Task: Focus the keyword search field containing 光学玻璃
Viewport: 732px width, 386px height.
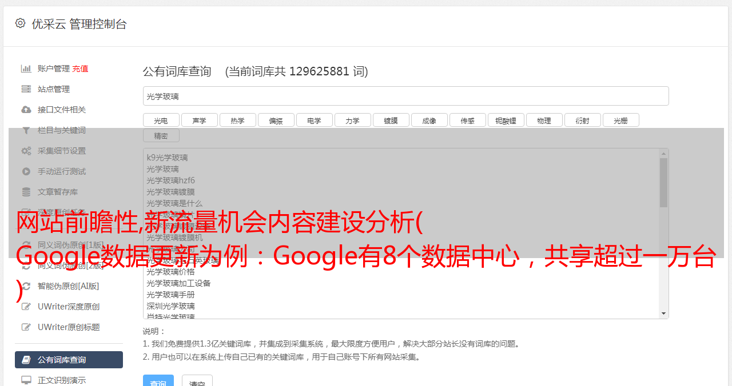Action: pyautogui.click(x=405, y=96)
